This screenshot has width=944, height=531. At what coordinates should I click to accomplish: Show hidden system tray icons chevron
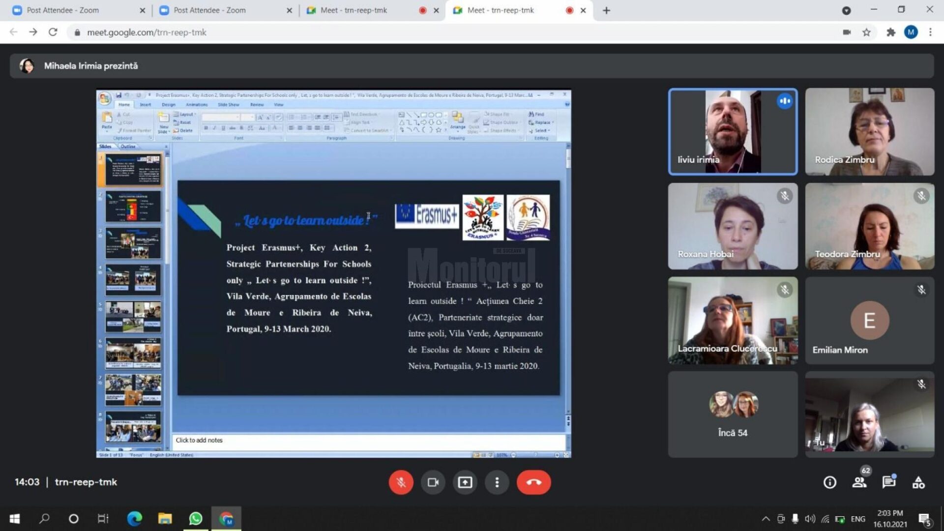point(766,519)
